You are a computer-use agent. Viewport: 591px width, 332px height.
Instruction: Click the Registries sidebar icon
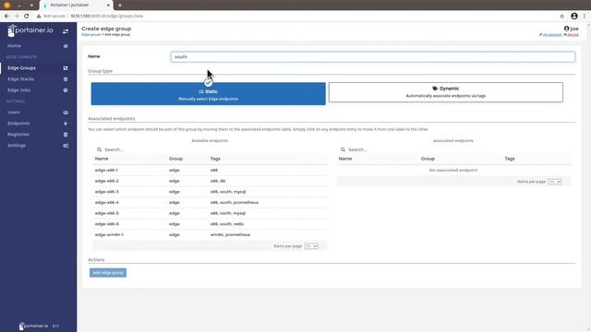click(x=66, y=135)
